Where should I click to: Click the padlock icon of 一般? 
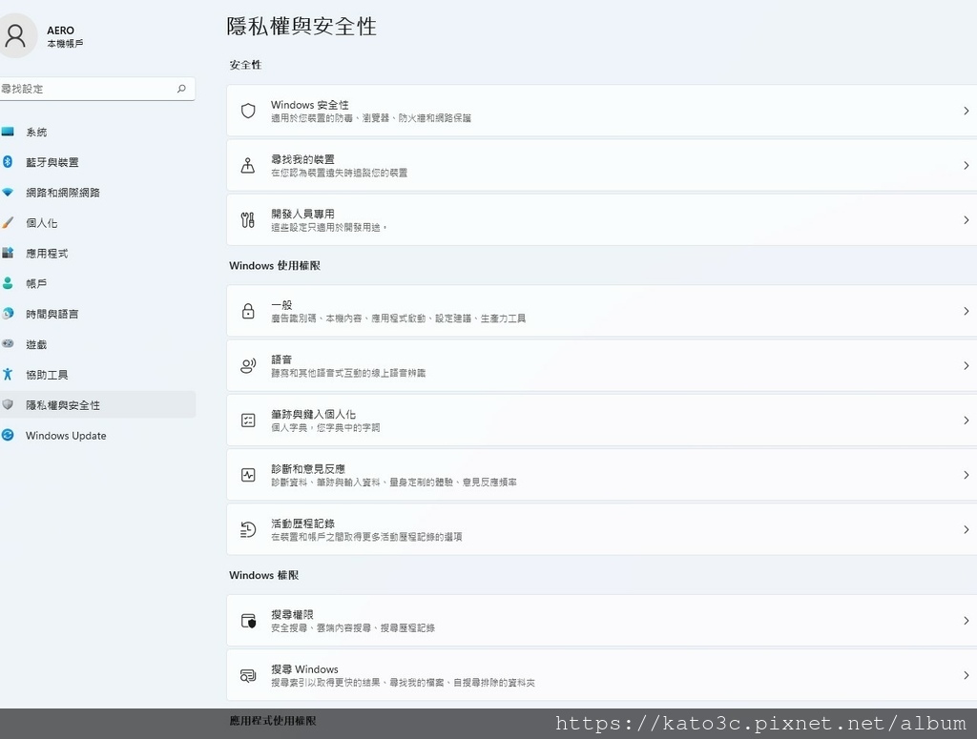248,311
